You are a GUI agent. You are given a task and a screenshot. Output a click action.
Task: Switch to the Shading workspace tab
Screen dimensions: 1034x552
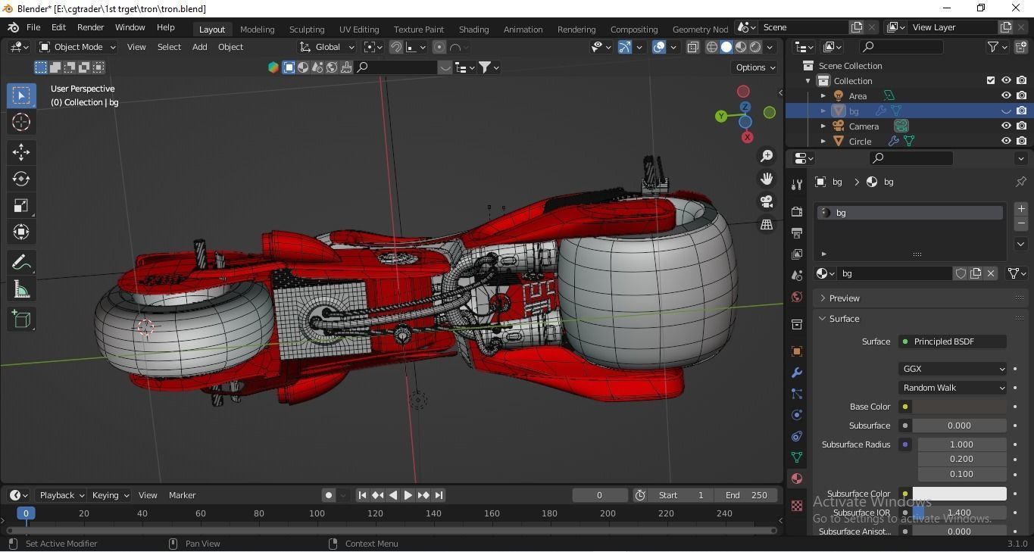[473, 29]
